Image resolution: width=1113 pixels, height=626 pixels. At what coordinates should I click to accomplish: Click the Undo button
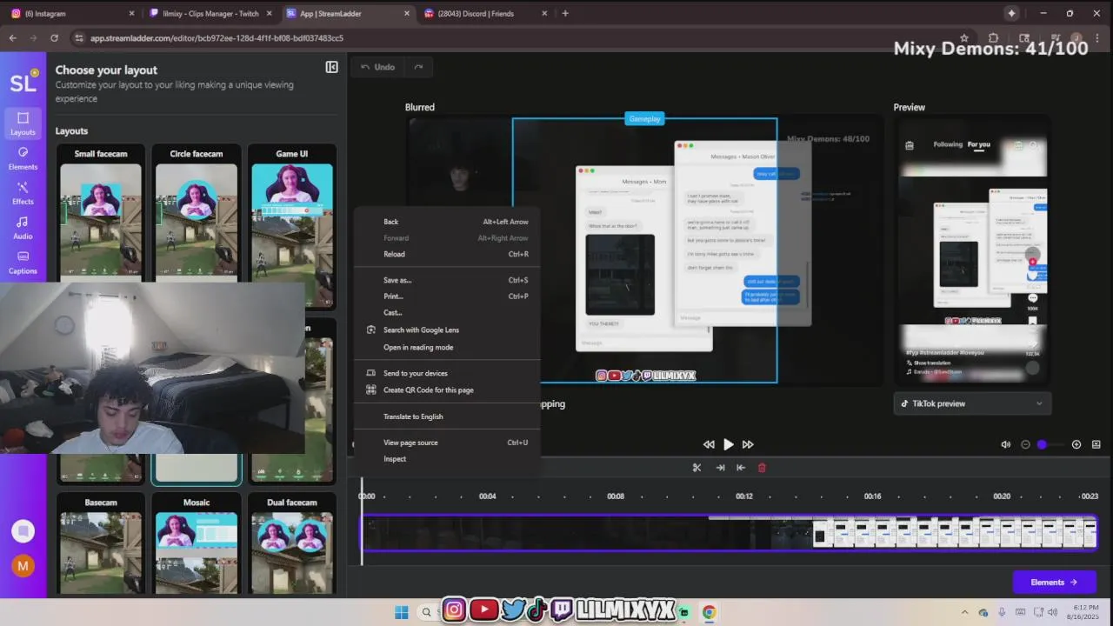tap(378, 67)
